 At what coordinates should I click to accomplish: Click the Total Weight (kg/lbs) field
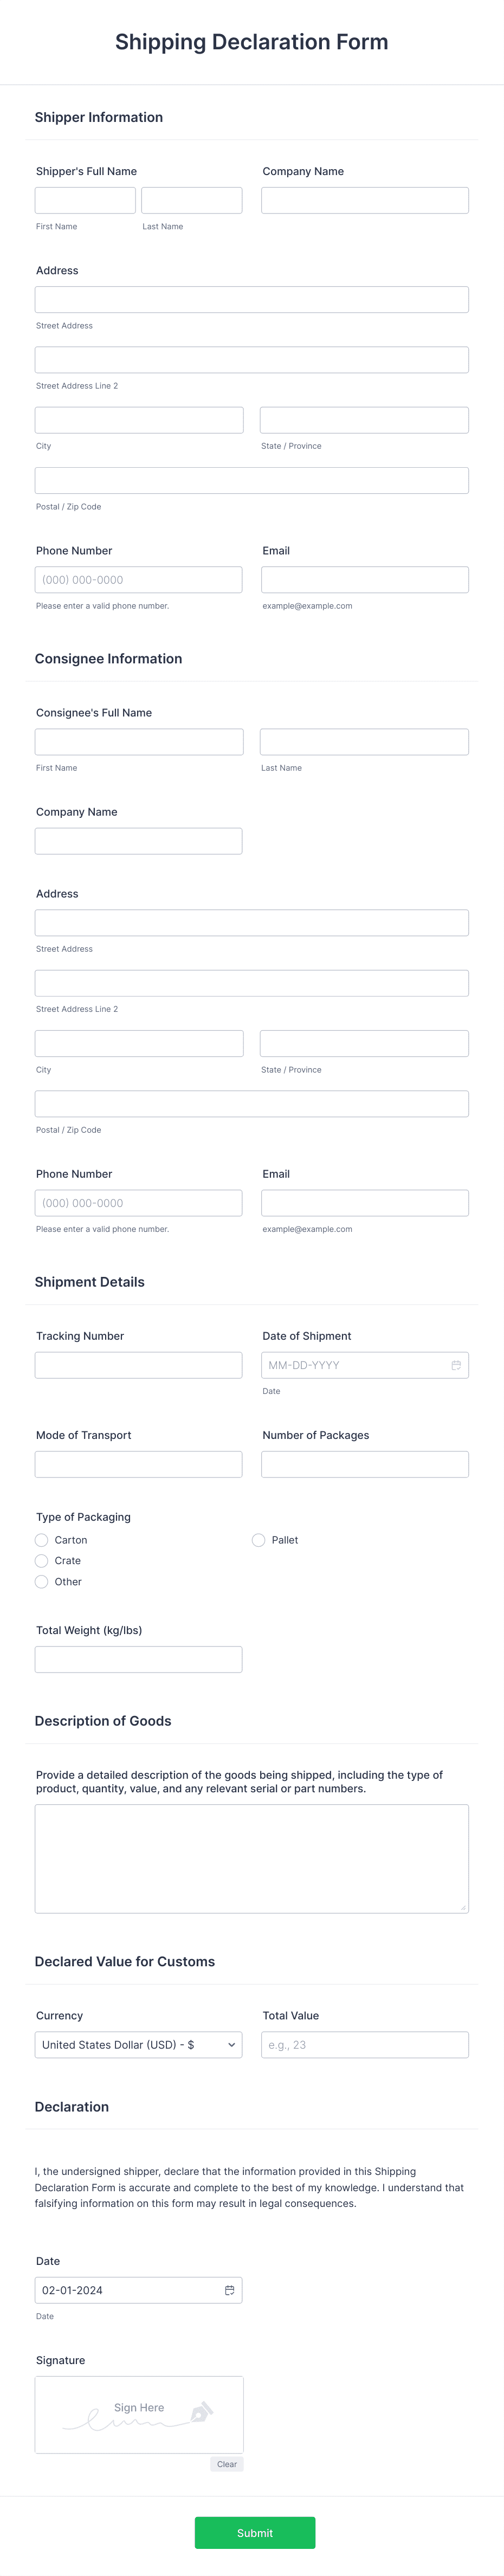point(138,1658)
